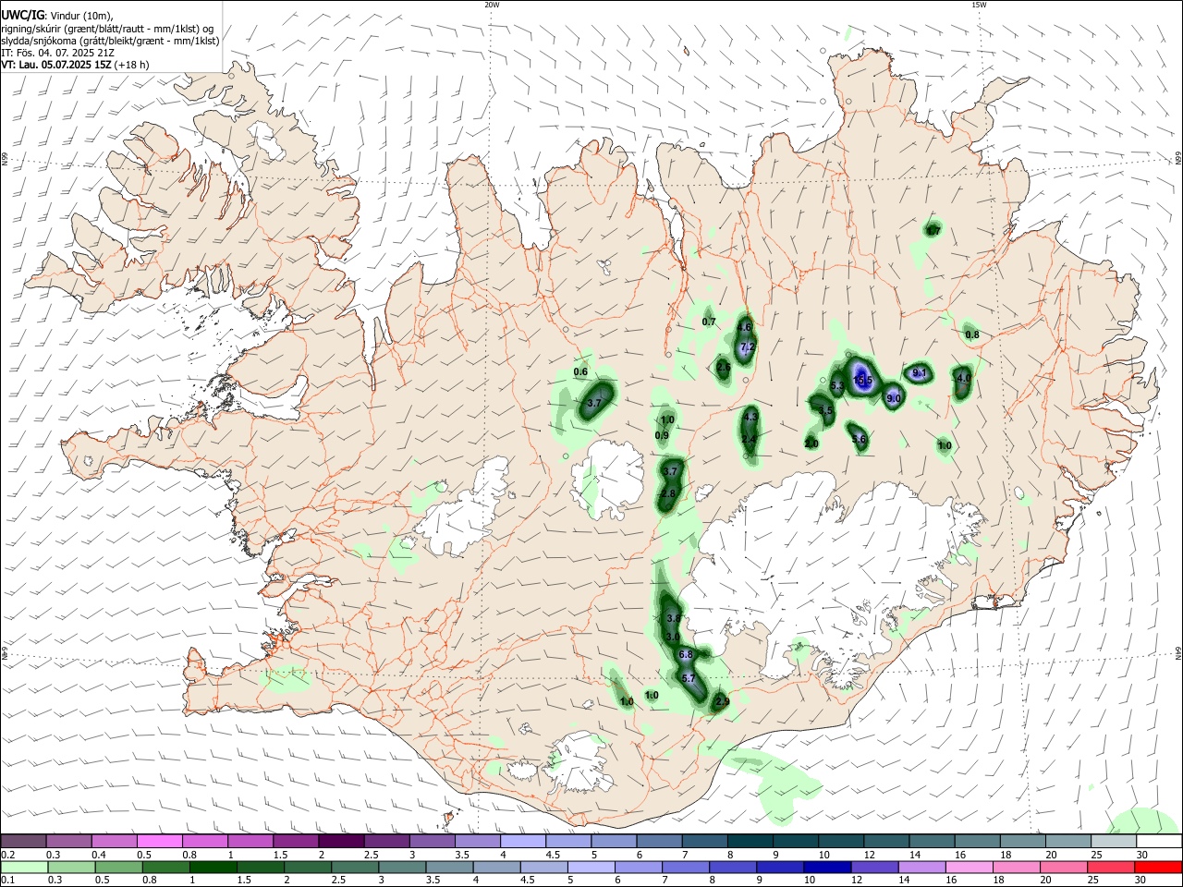
Task: Click the 2.6 shower cell label
Action: point(724,368)
